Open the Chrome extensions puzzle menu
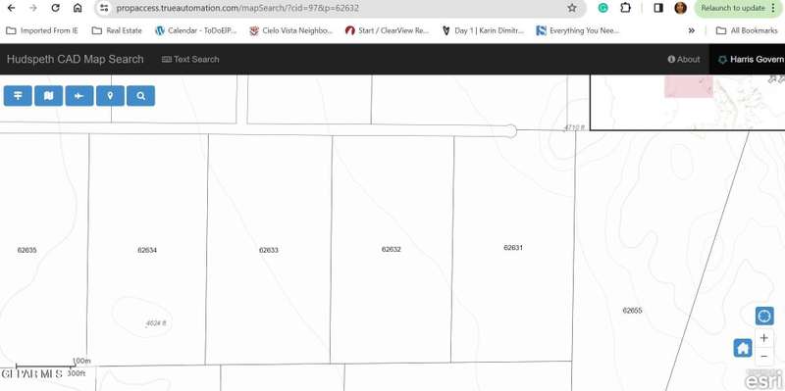This screenshot has width=785, height=391. [x=626, y=8]
